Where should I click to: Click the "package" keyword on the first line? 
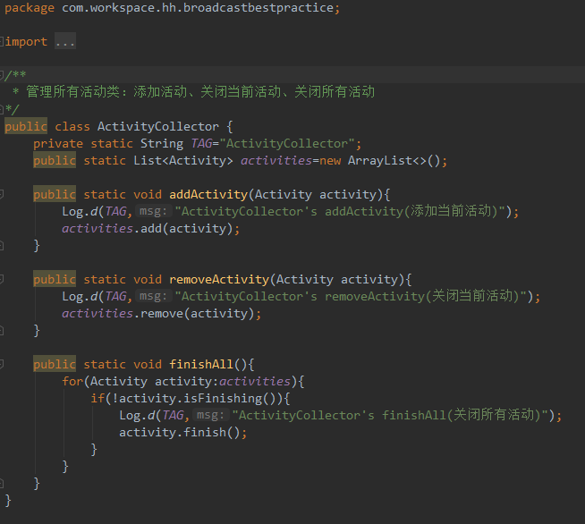pos(30,8)
